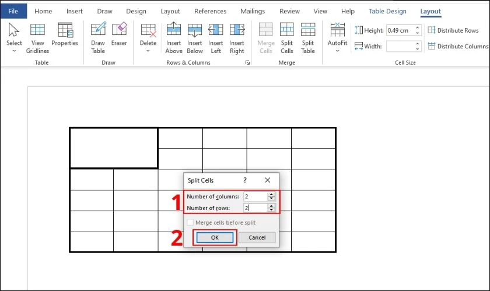490x291 pixels.
Task: Increase the row Height value
Action: pos(418,28)
